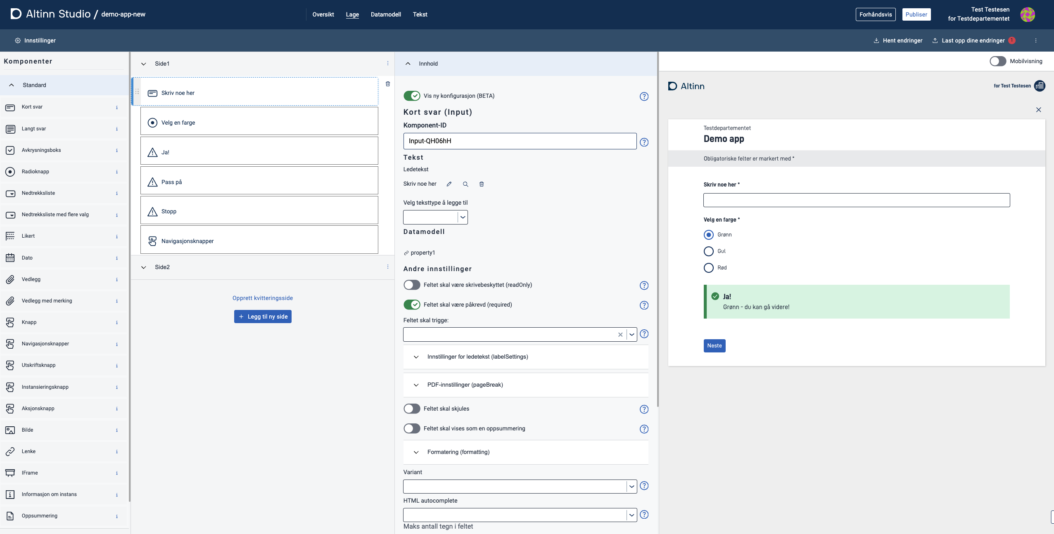Click the Komponent-ID input field

click(x=520, y=141)
